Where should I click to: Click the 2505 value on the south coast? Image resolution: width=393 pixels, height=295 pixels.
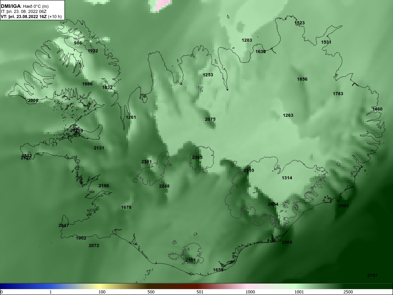pos(287,243)
